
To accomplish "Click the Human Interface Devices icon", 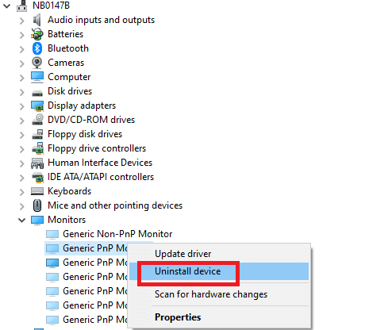I will (x=37, y=163).
